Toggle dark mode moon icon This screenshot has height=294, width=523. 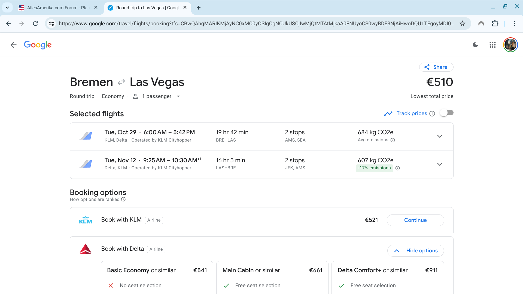[475, 45]
